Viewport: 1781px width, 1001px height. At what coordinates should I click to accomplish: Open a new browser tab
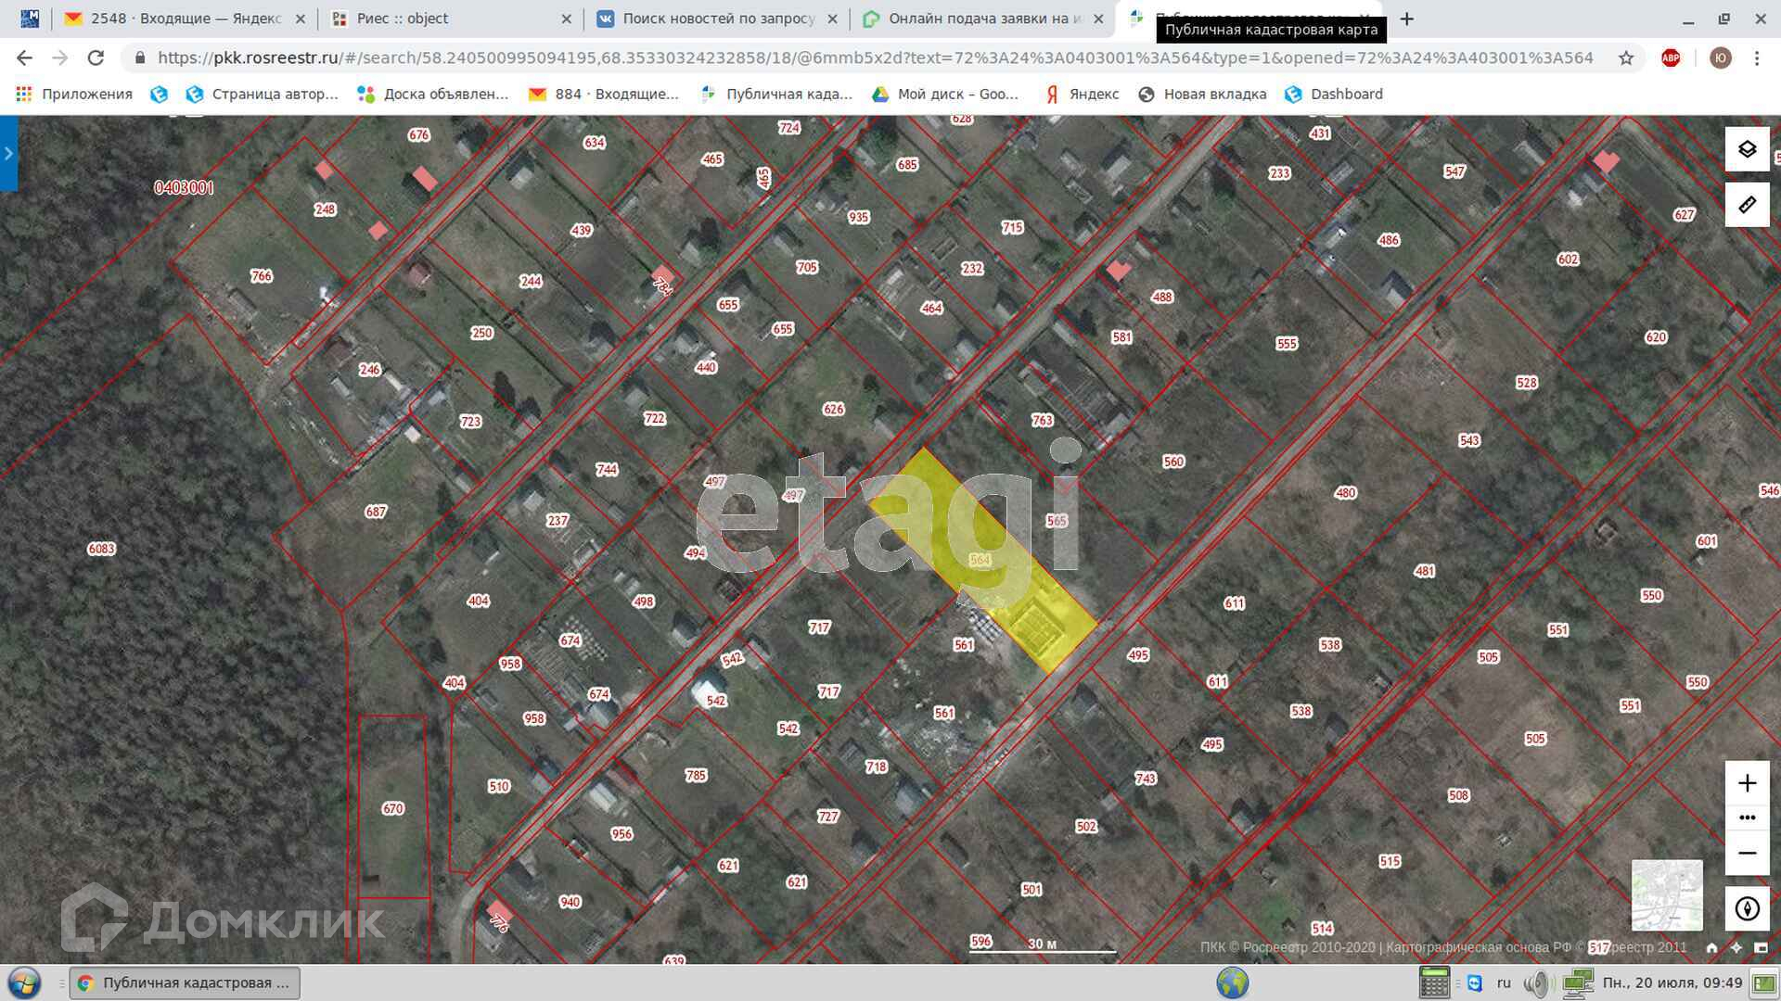point(1407,19)
